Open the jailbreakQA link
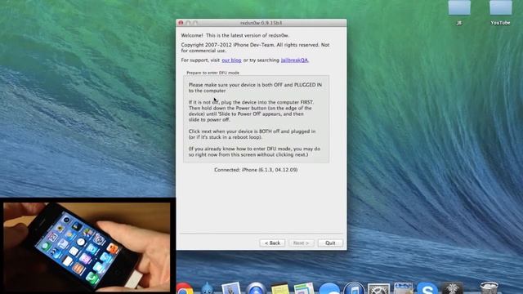This screenshot has width=523, height=294. point(294,60)
